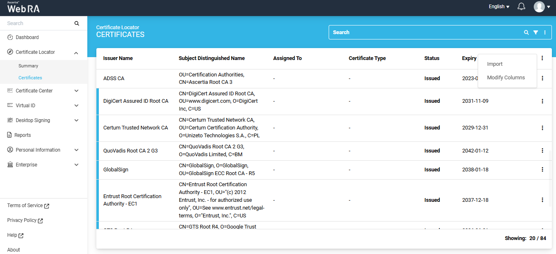Choose Modify Columns menu option
The width and height of the screenshot is (556, 254).
pos(506,78)
